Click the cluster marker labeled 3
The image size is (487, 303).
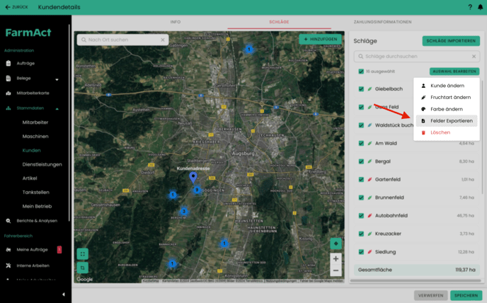click(184, 212)
